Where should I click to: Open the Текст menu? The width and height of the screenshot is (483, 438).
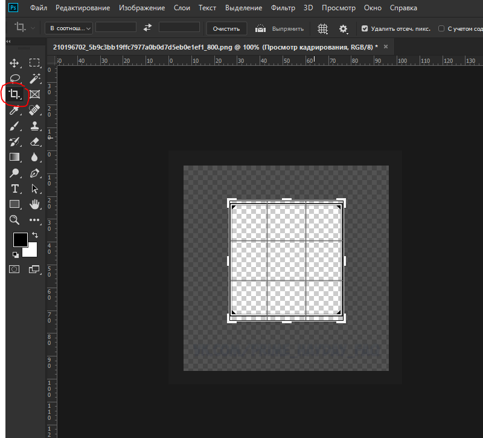pos(207,8)
